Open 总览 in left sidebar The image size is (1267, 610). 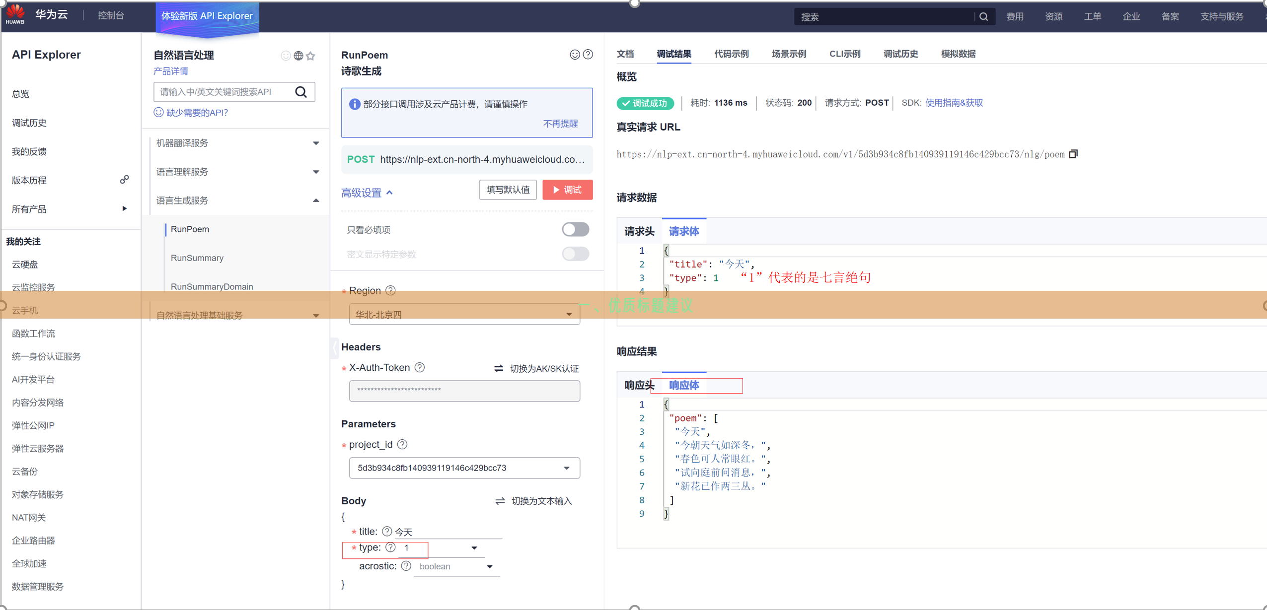20,94
